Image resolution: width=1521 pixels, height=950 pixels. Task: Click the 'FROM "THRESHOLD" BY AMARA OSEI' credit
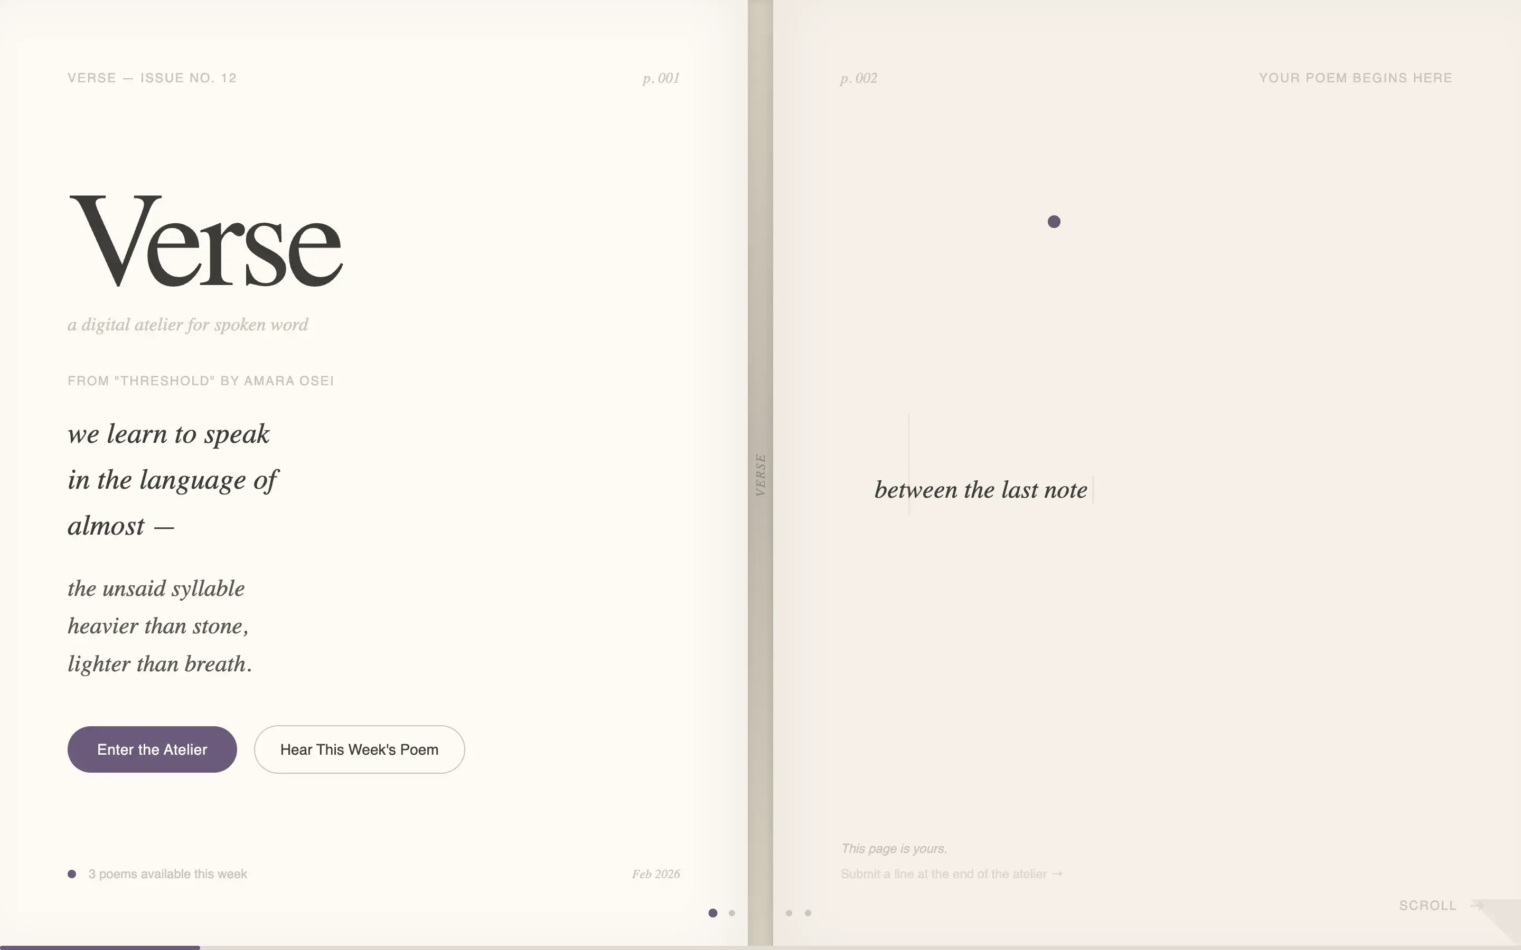[201, 381]
